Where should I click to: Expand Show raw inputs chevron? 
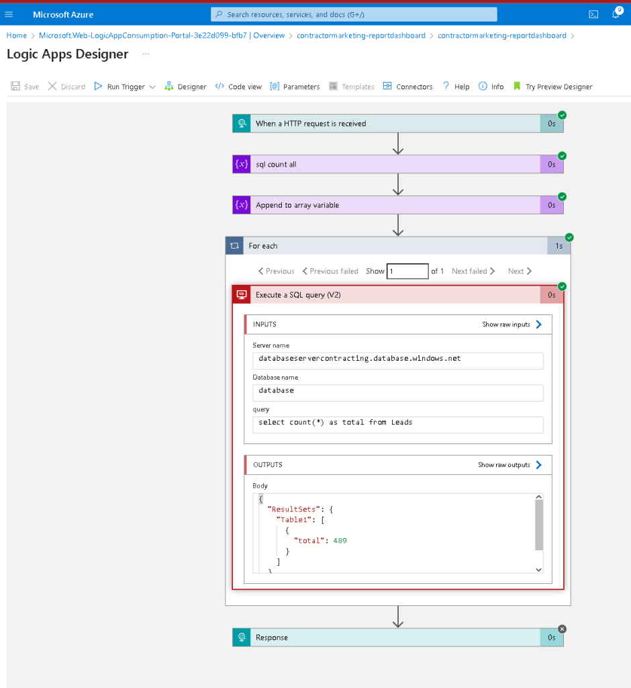(539, 325)
